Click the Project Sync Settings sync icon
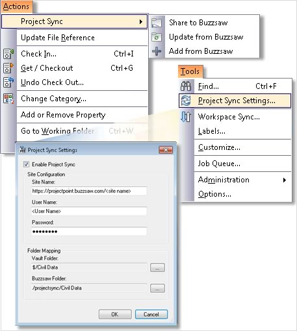This screenshot has width=297, height=331. pyautogui.click(x=186, y=101)
